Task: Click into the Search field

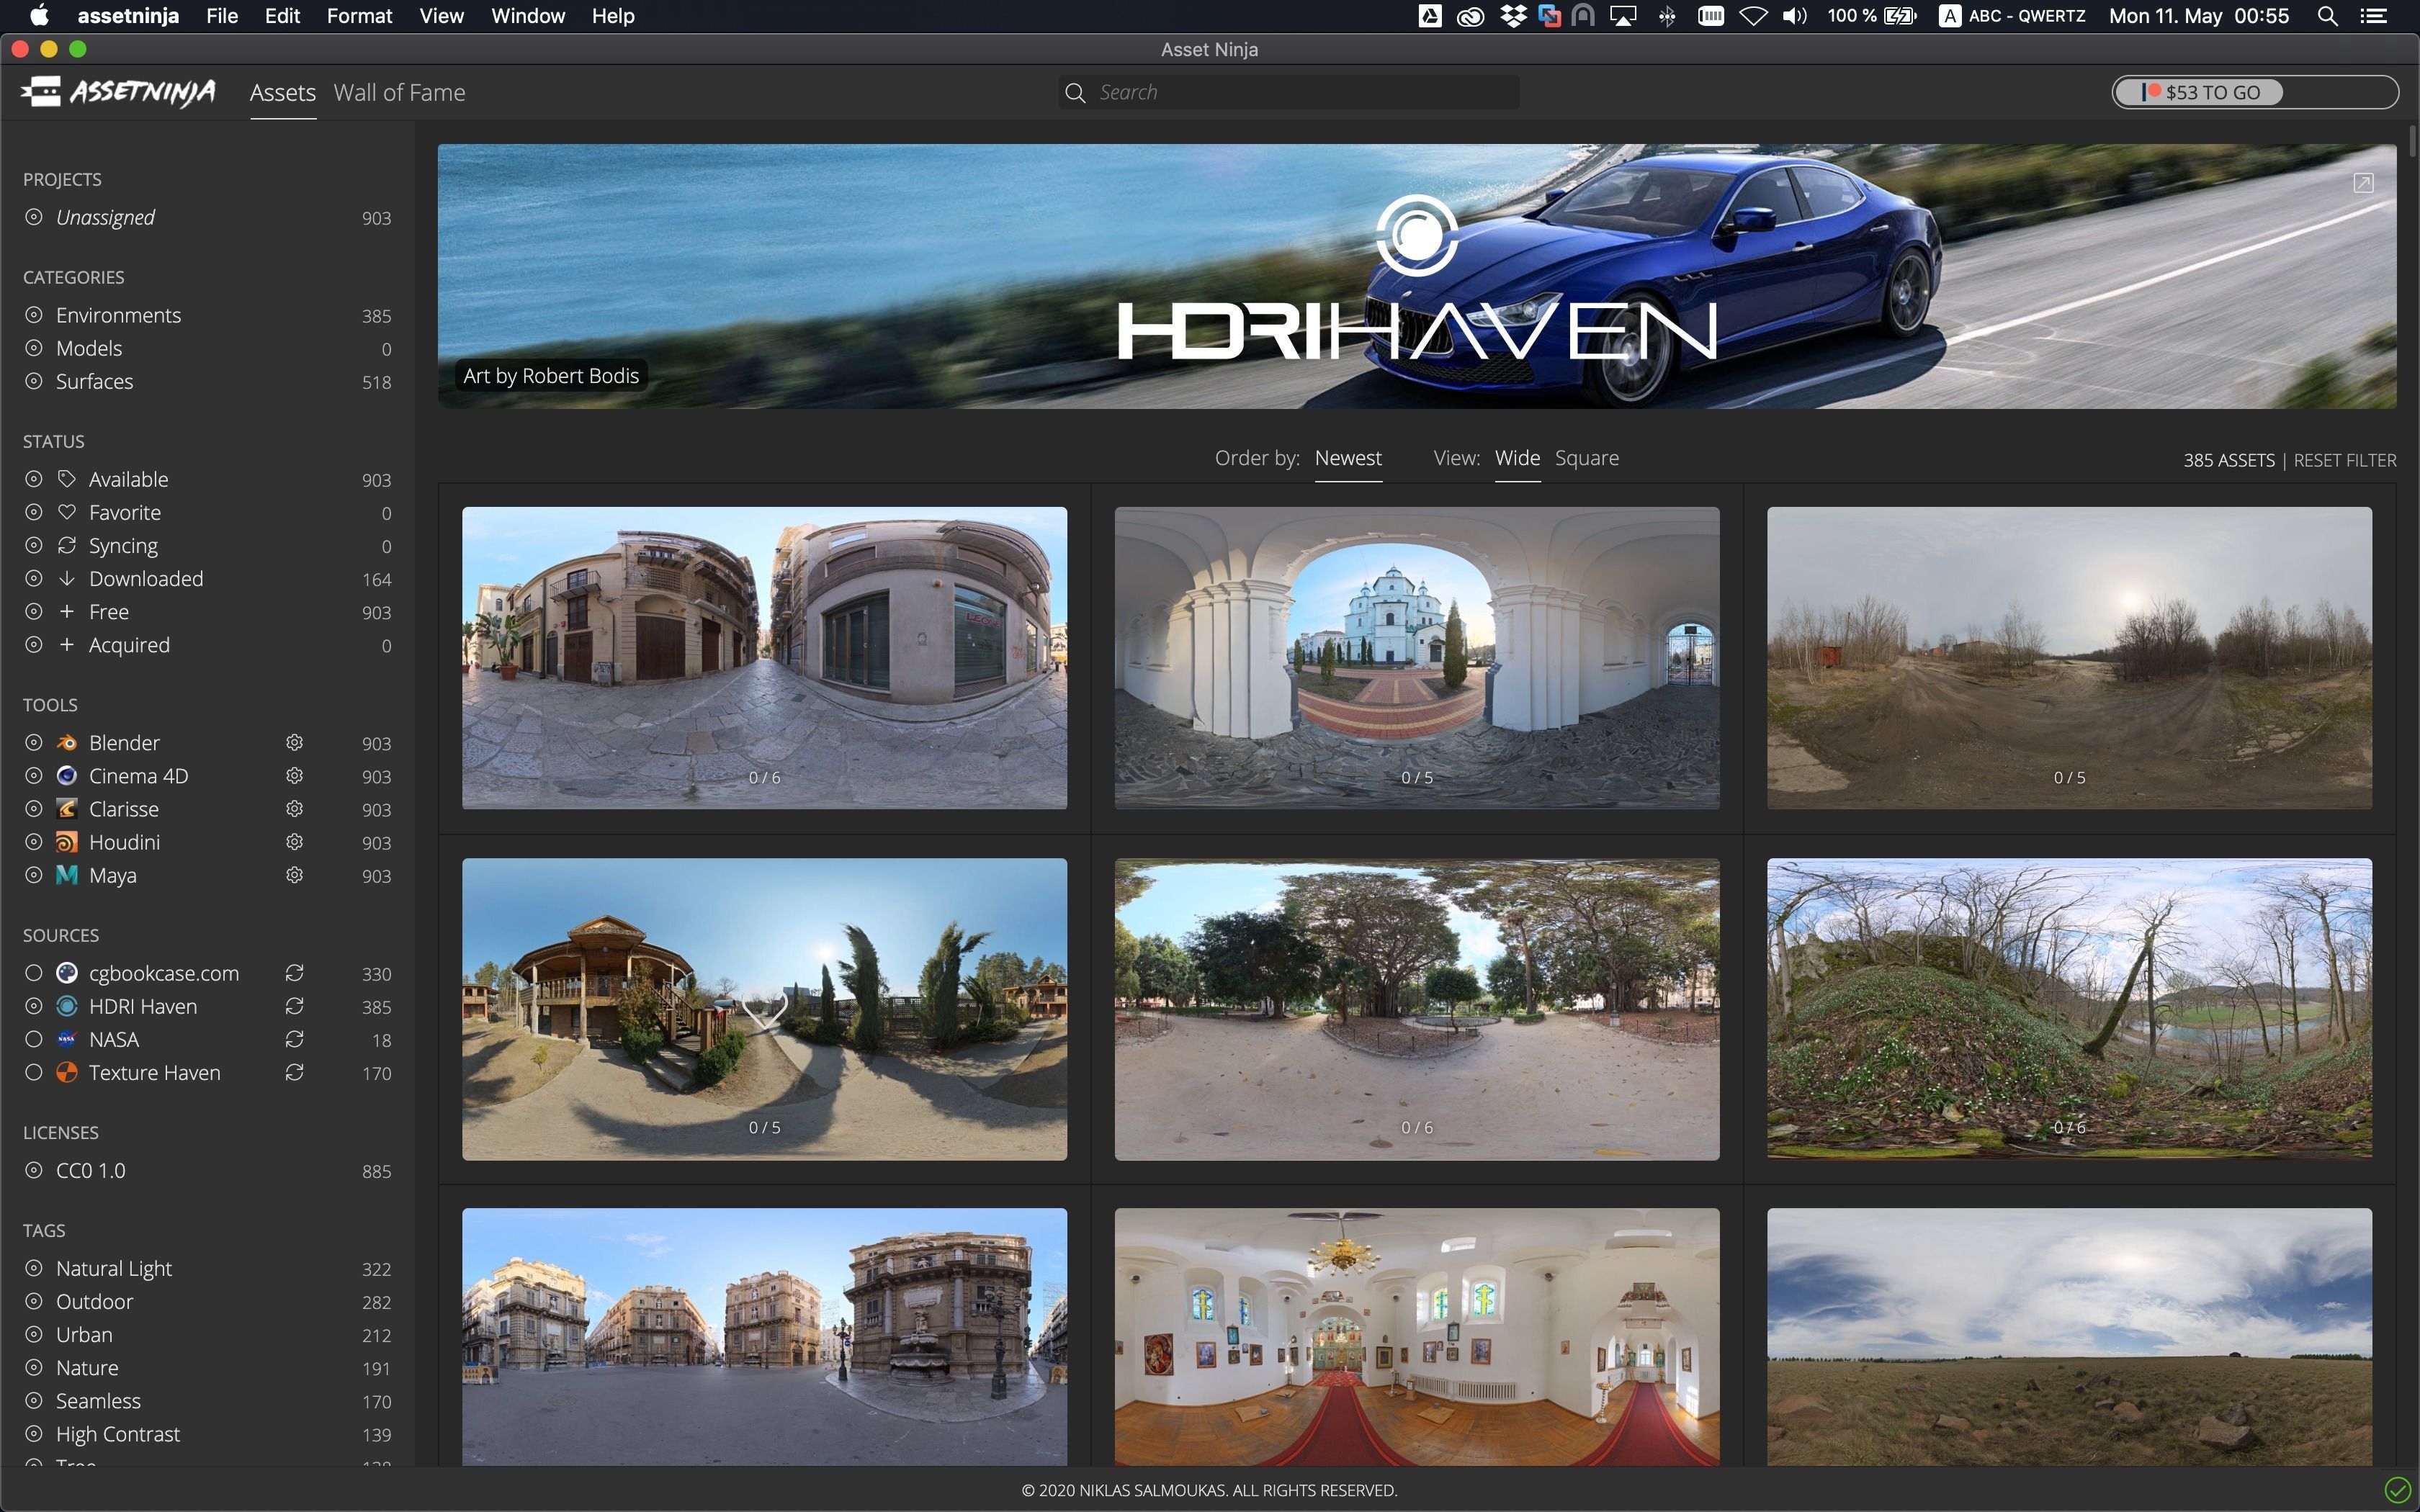Action: 1300,92
